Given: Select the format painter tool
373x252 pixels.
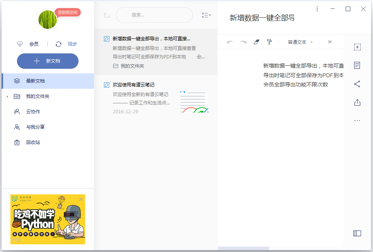Looking at the screenshot, I should tap(269, 42).
